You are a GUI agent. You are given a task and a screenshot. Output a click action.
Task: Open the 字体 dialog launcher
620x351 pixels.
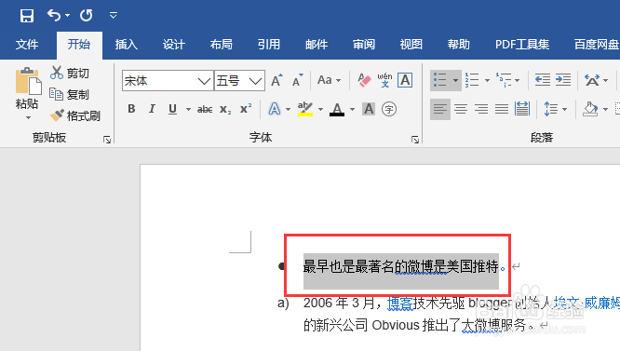[x=415, y=139]
